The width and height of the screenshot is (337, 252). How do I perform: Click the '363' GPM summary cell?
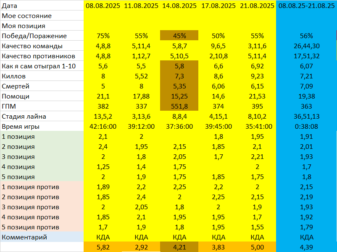pos(306,106)
